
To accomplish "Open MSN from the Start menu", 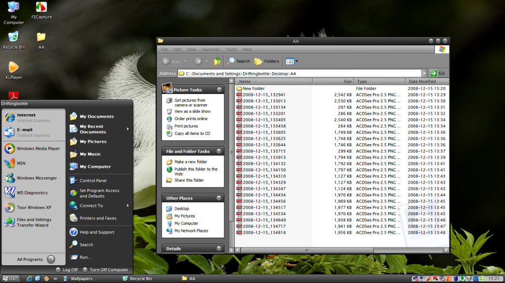I will 34,163.
